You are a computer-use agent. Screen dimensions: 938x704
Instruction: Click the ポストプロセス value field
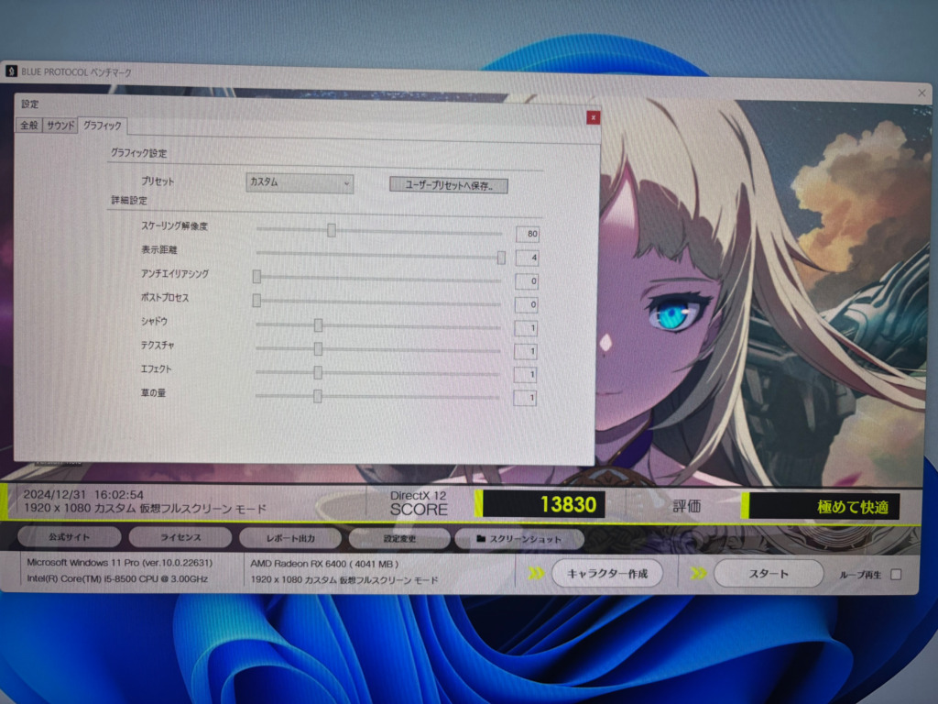click(527, 304)
